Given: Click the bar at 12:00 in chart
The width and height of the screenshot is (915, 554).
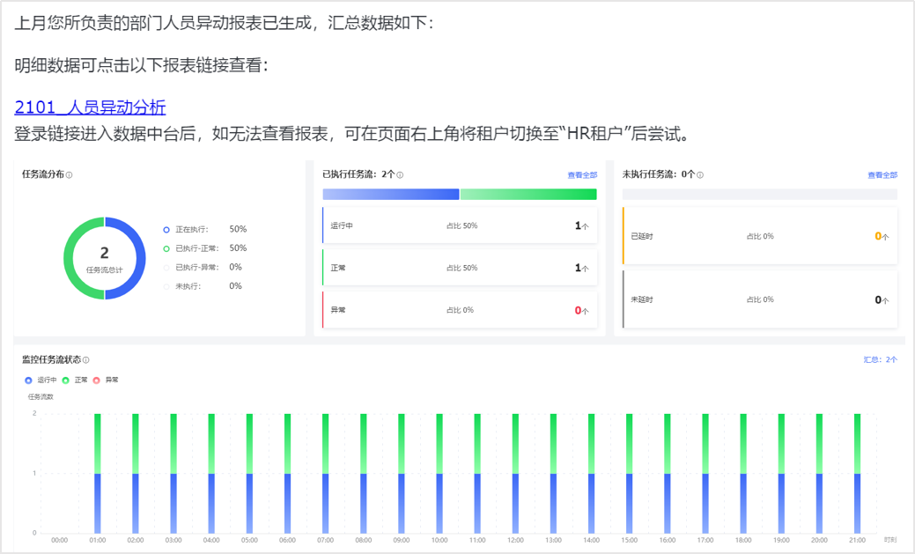Looking at the screenshot, I should click(515, 474).
